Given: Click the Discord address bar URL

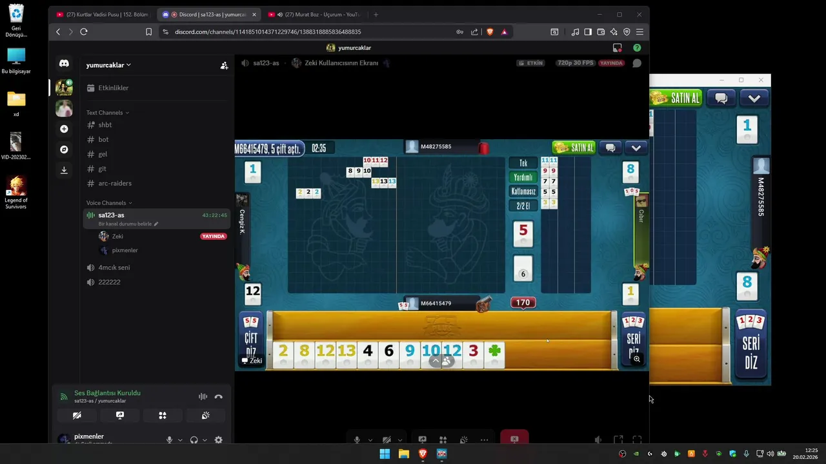Looking at the screenshot, I should coord(268,32).
